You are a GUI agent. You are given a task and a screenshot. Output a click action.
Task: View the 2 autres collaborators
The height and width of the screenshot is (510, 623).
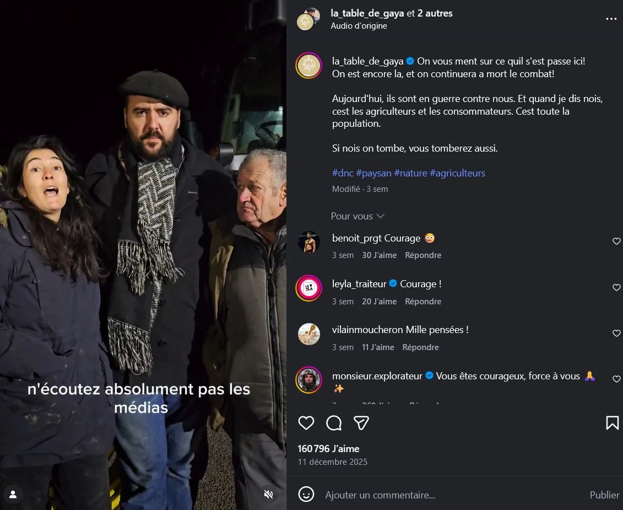pos(435,13)
